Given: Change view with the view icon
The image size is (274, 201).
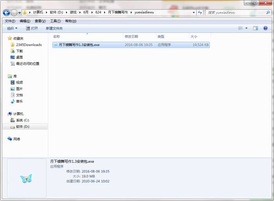Looking at the screenshot, I should coord(240,28).
